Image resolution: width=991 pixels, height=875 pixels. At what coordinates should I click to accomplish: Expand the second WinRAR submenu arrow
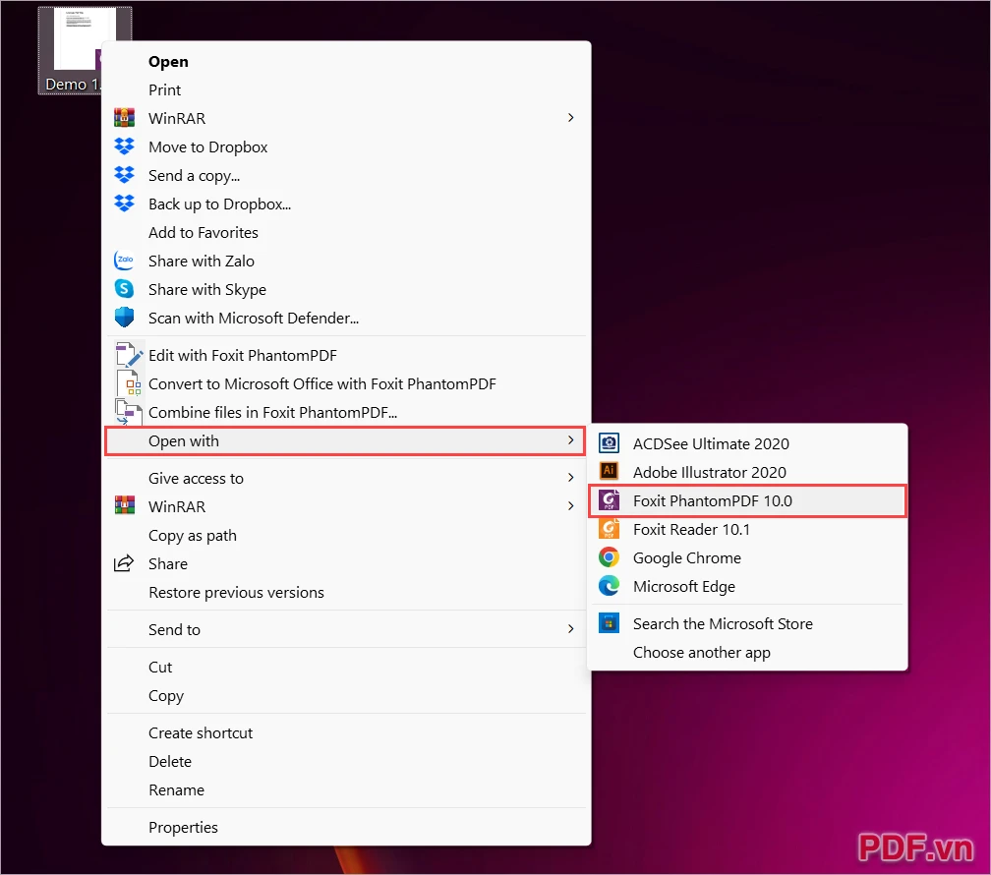click(570, 505)
